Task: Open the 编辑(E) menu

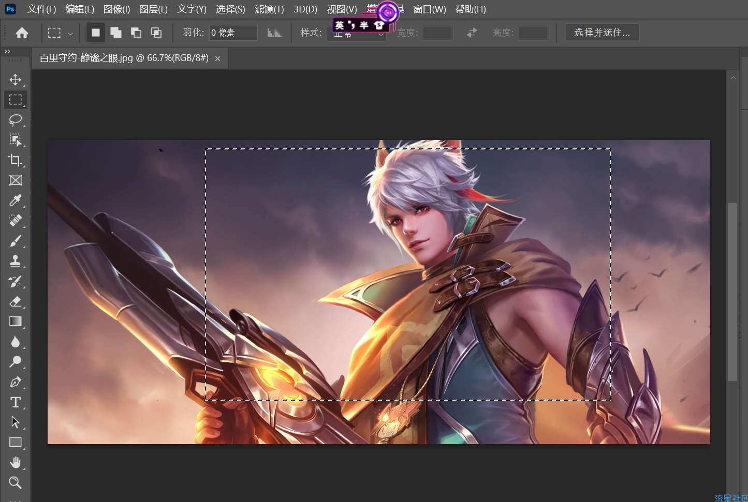Action: [80, 9]
